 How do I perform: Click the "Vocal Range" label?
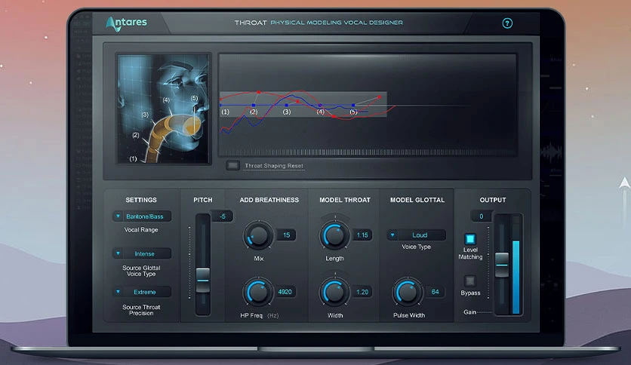141,230
